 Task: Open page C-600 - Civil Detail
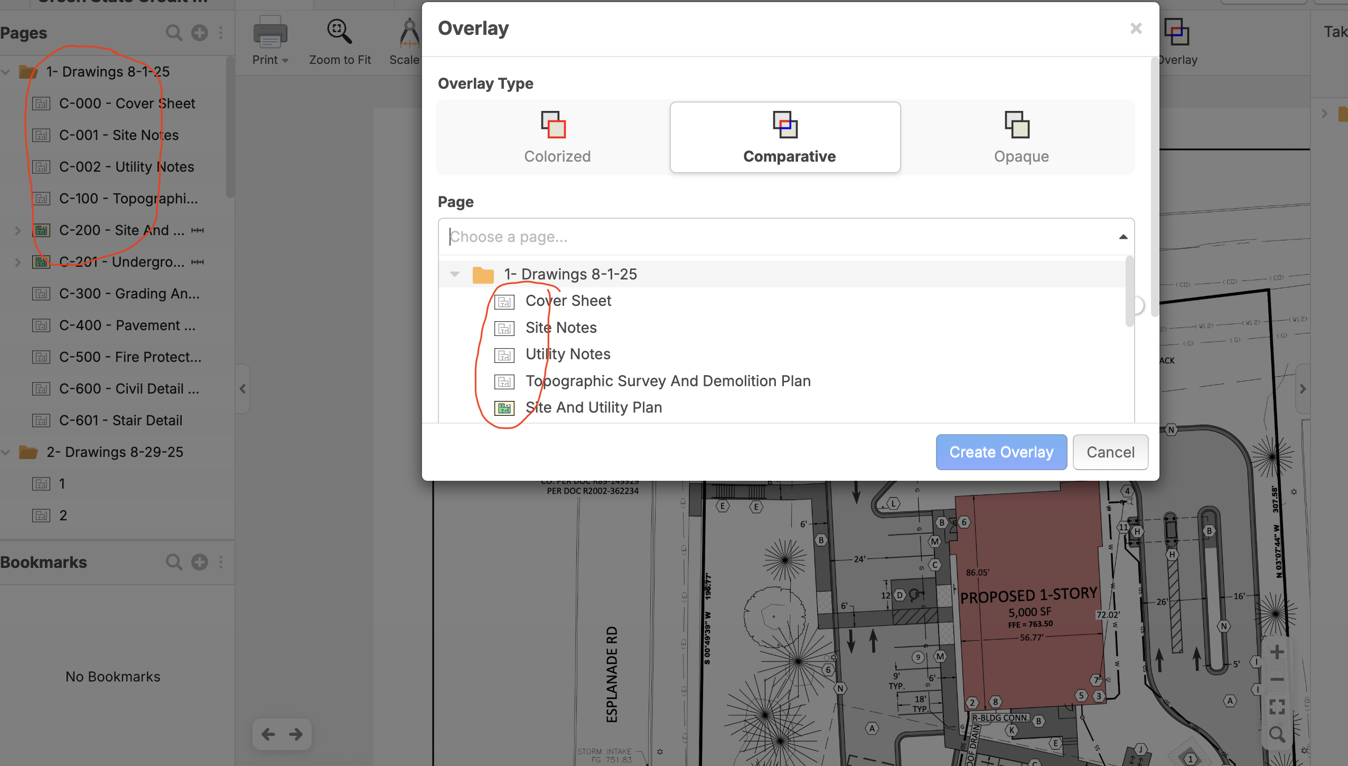129,389
